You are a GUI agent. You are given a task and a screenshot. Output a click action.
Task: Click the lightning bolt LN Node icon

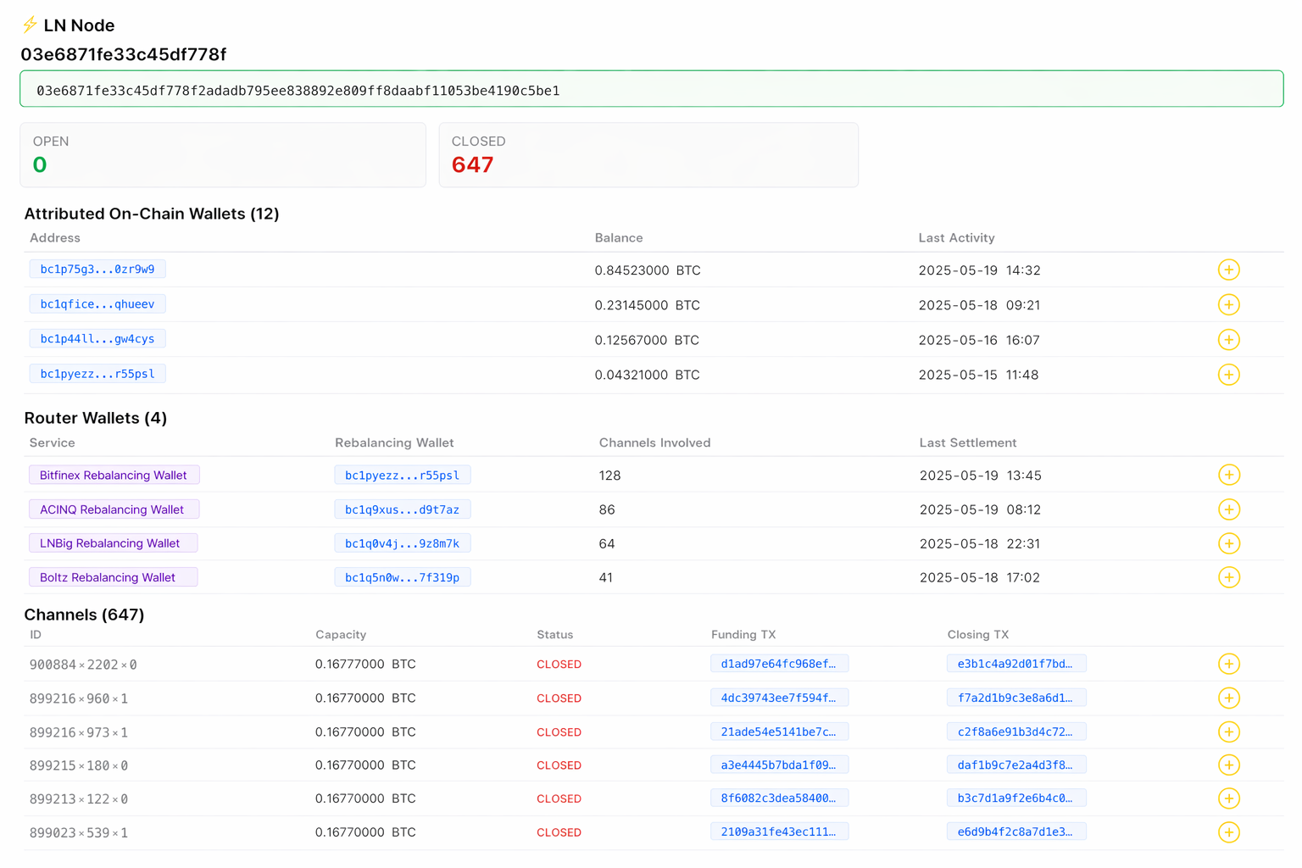[30, 25]
